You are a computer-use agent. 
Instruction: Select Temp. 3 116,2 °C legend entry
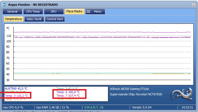(16, 96)
